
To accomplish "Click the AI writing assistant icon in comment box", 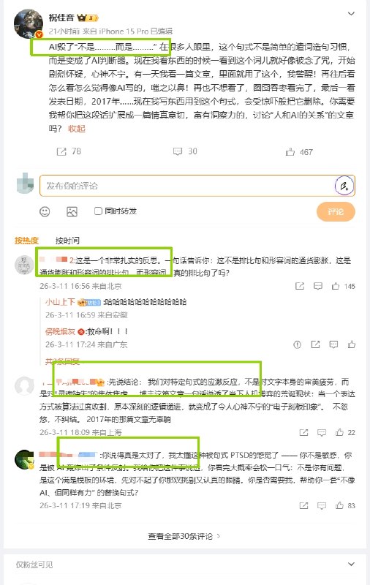I will [x=344, y=186].
